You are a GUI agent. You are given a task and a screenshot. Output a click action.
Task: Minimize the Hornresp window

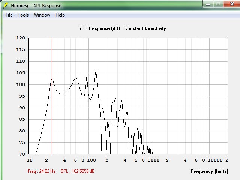208,4
